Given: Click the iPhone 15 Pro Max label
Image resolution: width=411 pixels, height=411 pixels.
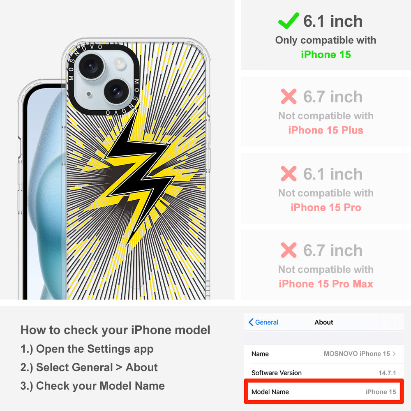Looking at the screenshot, I should (326, 284).
